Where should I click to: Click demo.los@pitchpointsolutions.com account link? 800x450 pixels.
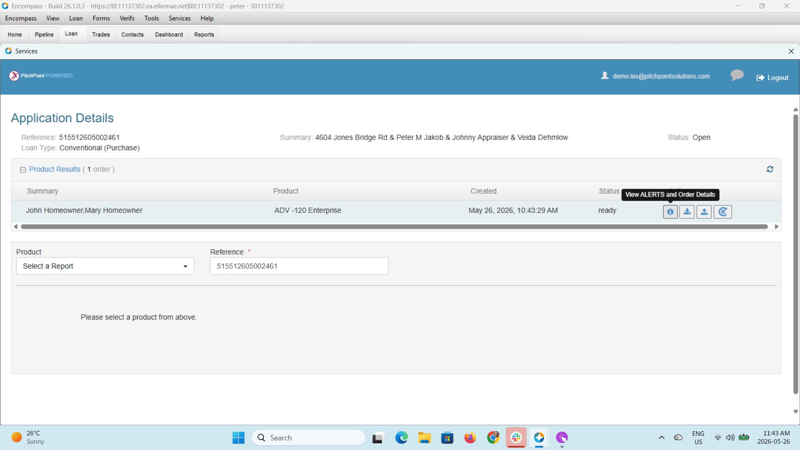coord(661,76)
